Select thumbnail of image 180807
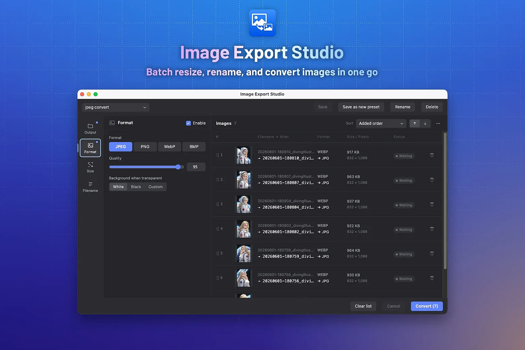525x350 pixels. [x=243, y=180]
